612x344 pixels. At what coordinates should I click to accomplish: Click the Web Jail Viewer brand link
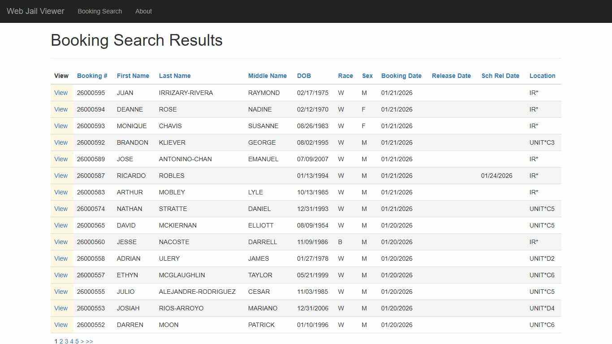pyautogui.click(x=35, y=11)
